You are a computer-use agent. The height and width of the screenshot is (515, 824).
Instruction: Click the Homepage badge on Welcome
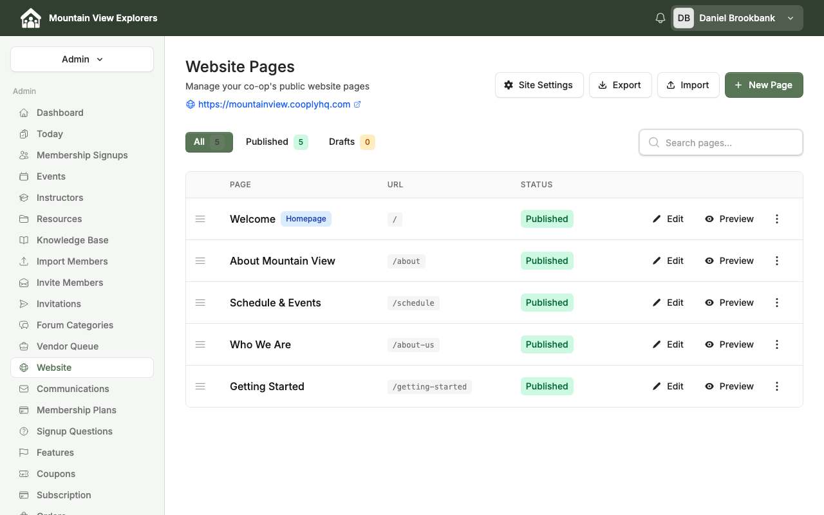click(x=306, y=219)
